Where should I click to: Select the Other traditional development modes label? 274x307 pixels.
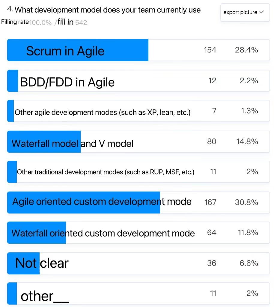pyautogui.click(x=106, y=172)
